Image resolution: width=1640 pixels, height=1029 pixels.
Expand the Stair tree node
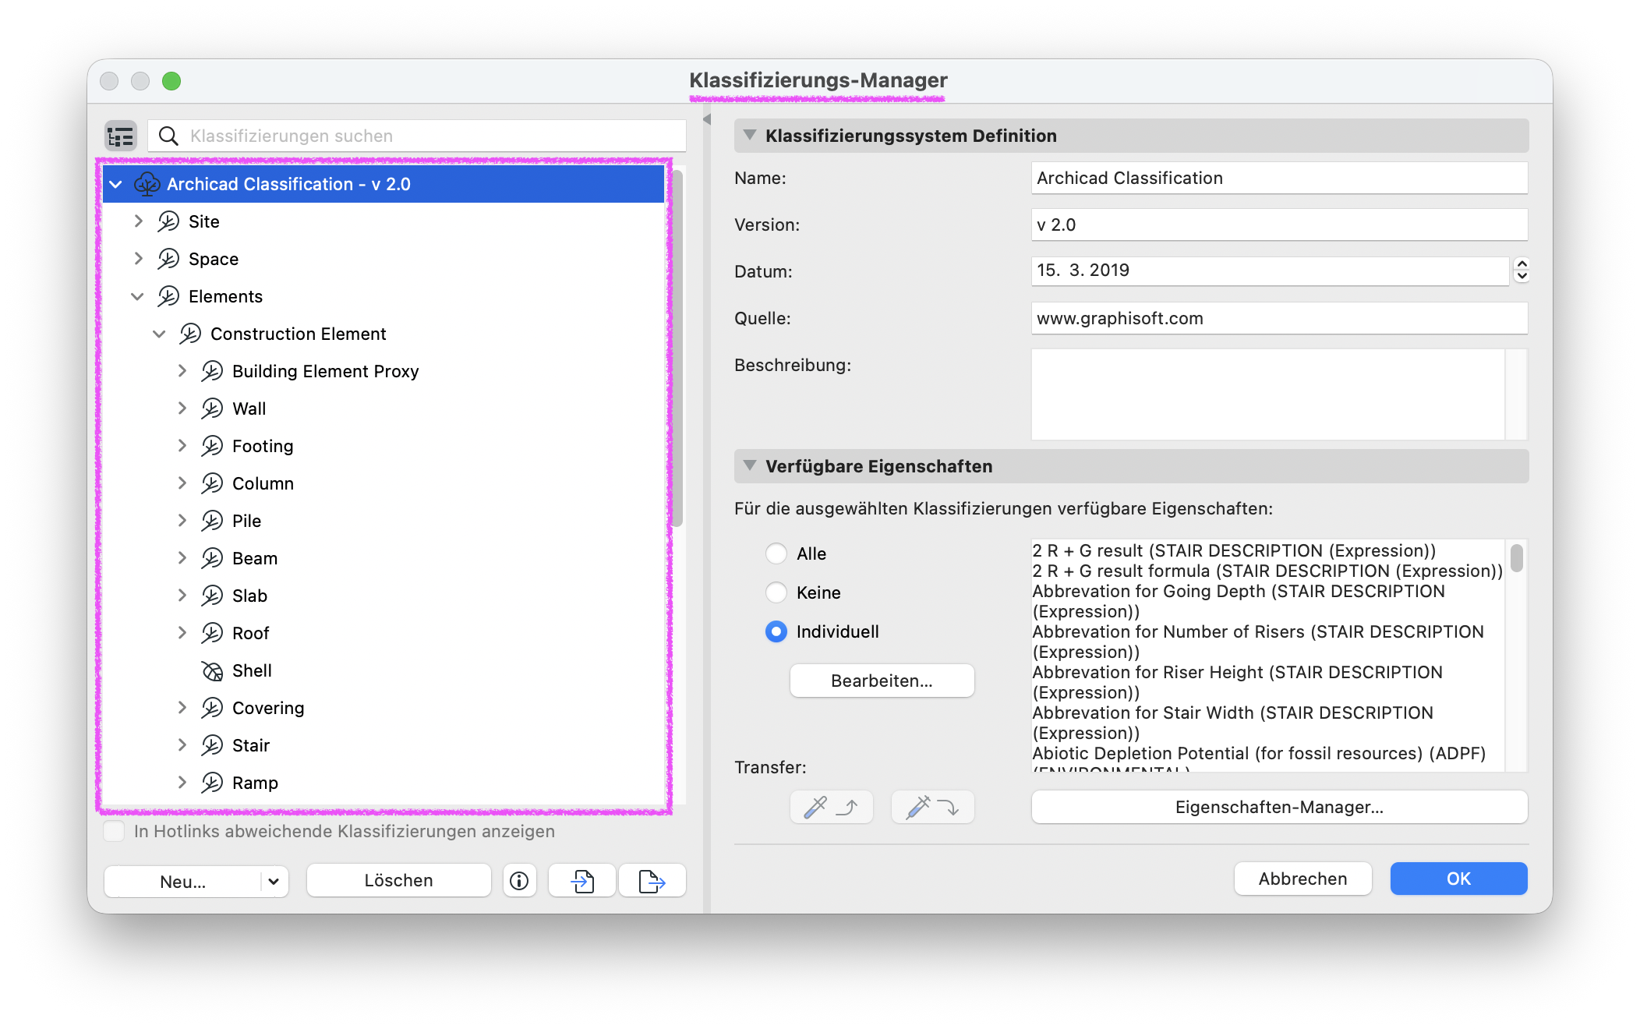click(x=182, y=745)
